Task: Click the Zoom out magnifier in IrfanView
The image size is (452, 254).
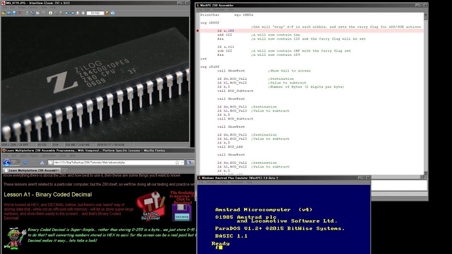Action: coord(61,13)
